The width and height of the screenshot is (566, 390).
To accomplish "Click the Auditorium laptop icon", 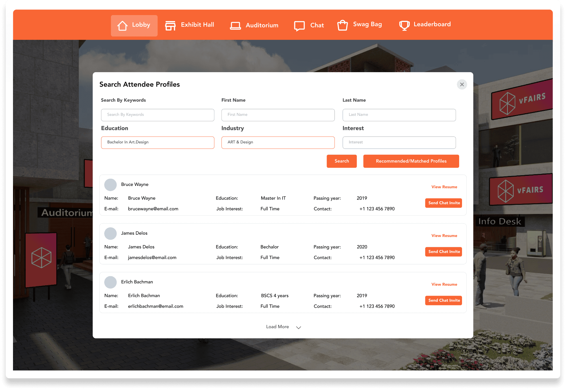I will point(236,25).
